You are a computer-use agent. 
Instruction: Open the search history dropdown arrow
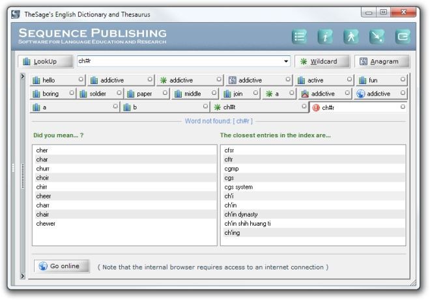click(x=286, y=61)
